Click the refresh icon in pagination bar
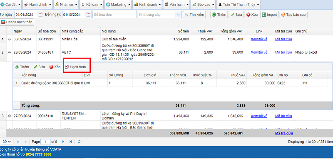Image resolution: width=333 pixels, height=159 pixels. pyautogui.click(x=79, y=142)
